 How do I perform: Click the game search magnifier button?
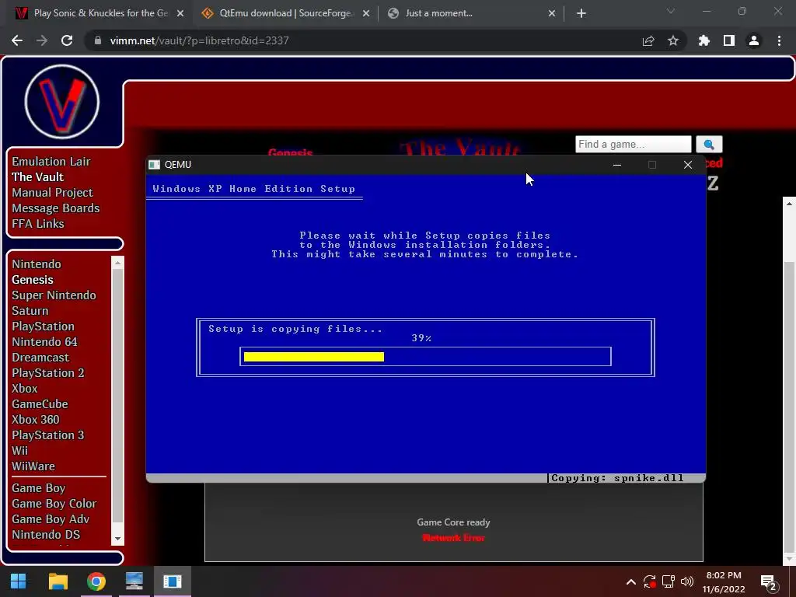tap(709, 144)
